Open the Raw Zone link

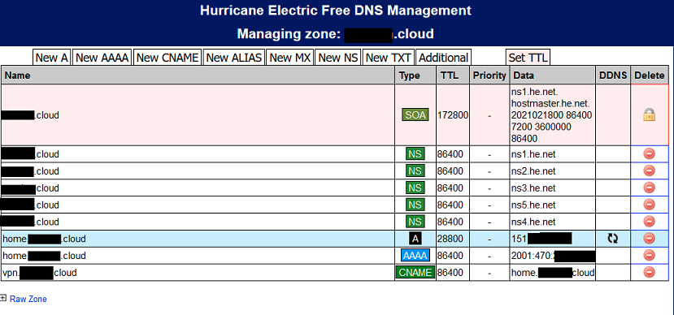tap(28, 299)
